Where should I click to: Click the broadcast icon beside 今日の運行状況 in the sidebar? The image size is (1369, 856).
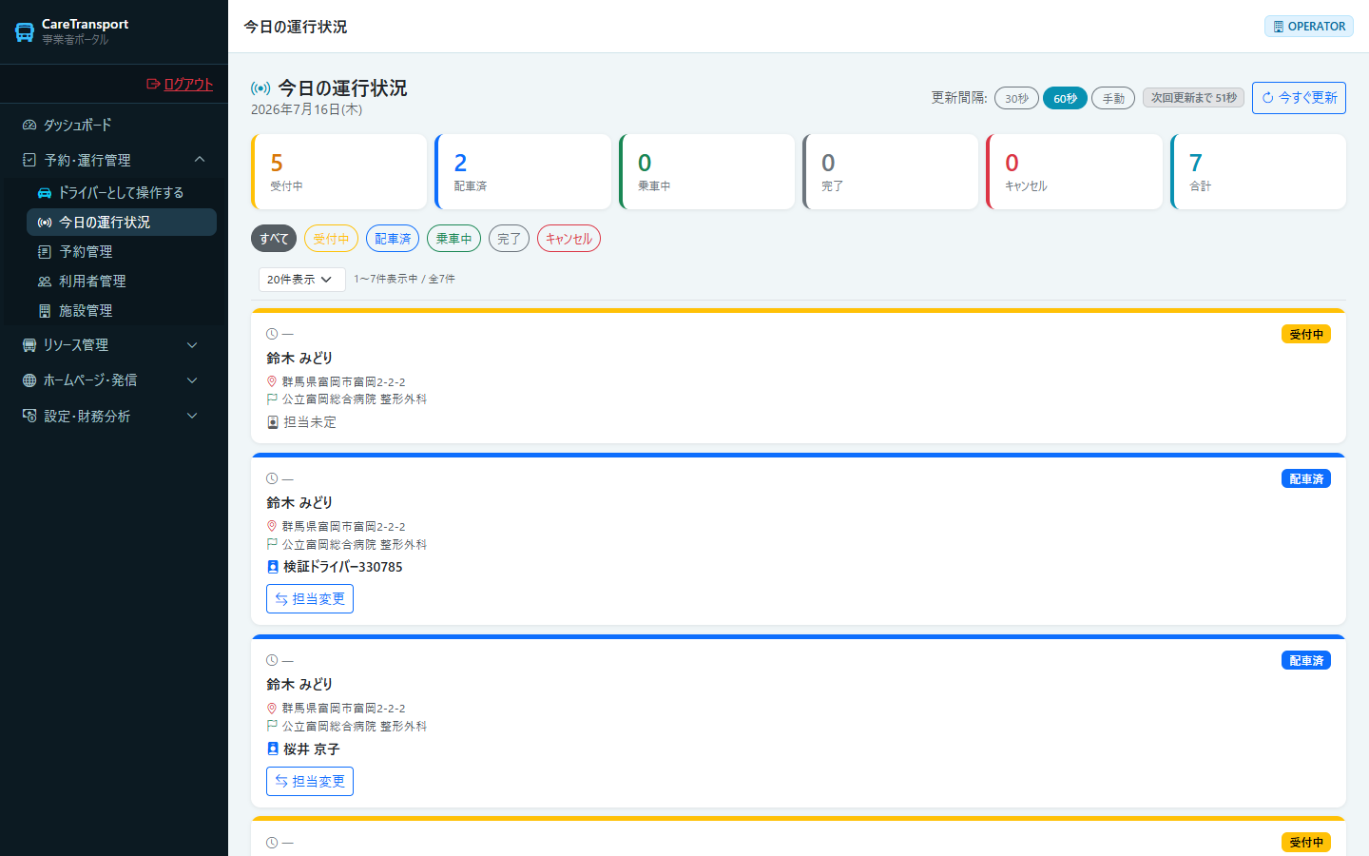point(45,222)
